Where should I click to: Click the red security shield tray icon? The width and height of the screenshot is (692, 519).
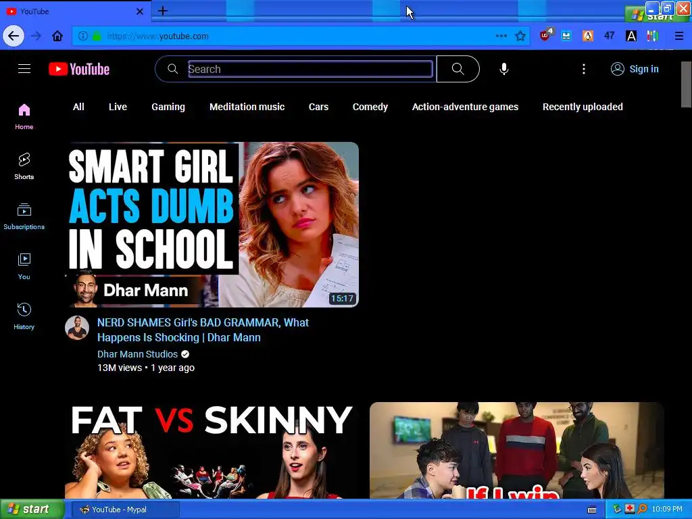630,509
